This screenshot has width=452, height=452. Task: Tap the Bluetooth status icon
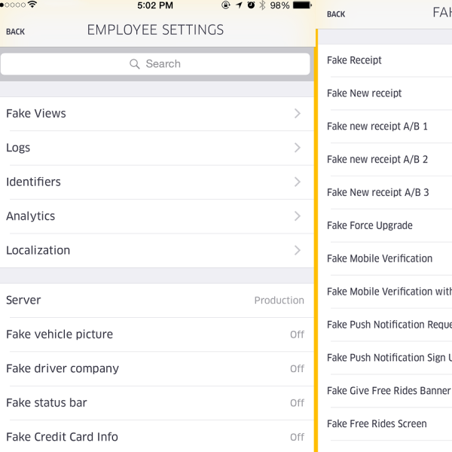pyautogui.click(x=262, y=5)
